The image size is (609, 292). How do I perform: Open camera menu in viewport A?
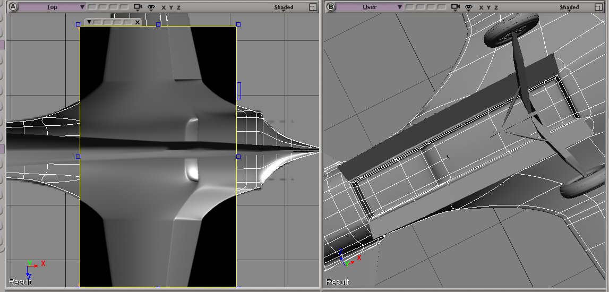click(139, 7)
